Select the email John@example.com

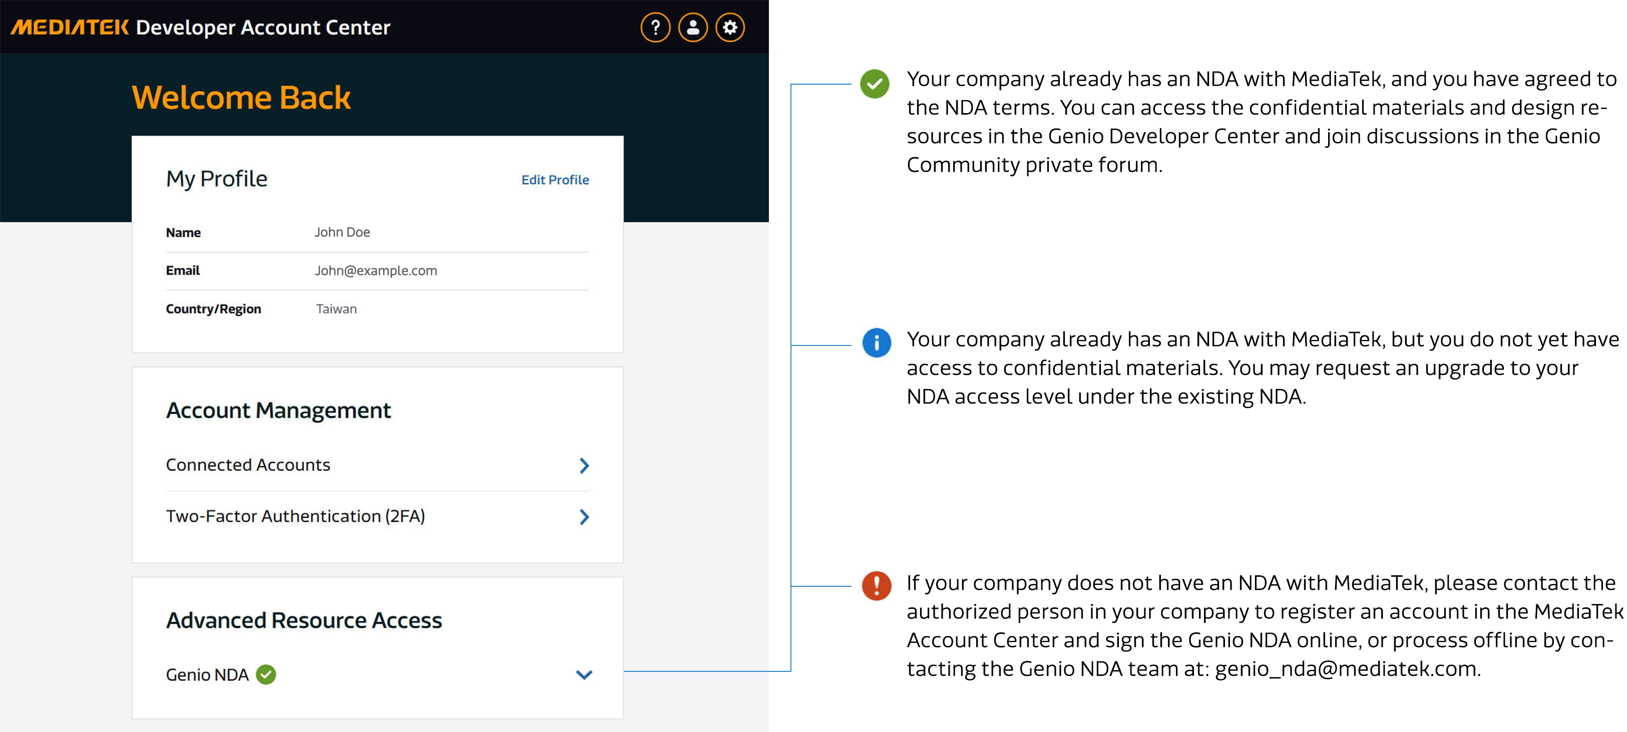376,270
